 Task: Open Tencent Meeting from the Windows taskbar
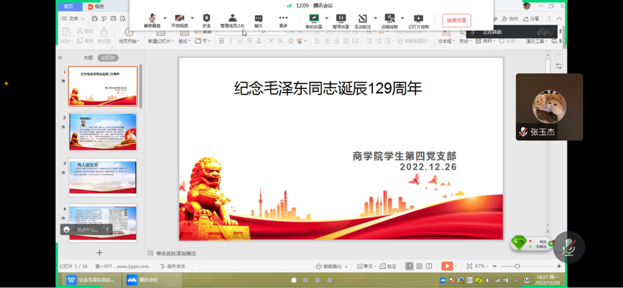point(143,280)
